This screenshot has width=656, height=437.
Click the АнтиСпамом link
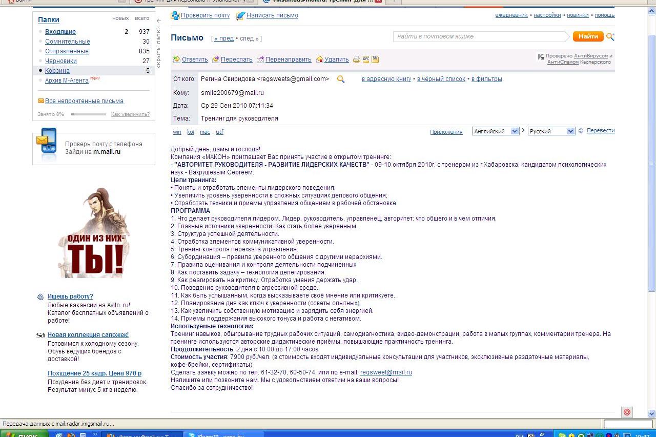click(x=563, y=62)
